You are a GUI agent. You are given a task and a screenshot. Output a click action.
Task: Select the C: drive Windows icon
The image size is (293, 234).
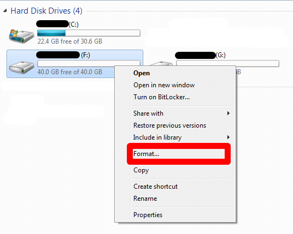(x=21, y=36)
